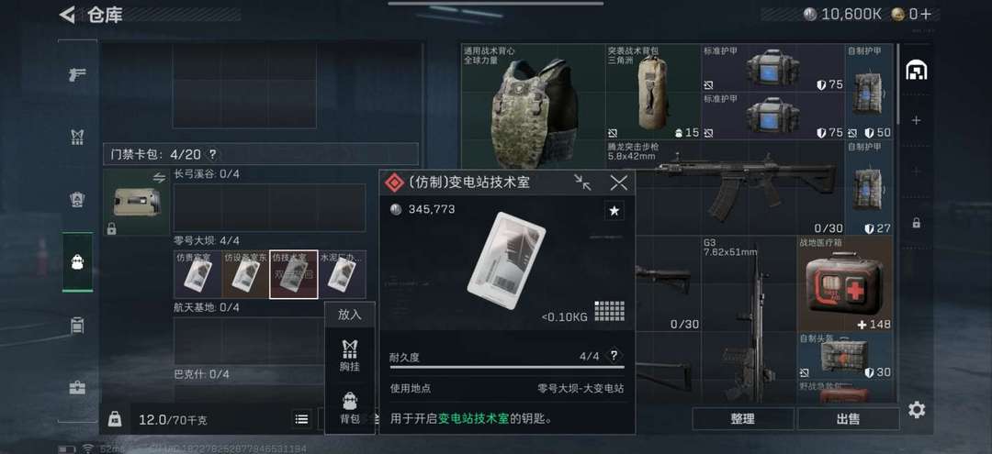Toggle favorite star on the keycard
992x454 pixels.
point(614,212)
